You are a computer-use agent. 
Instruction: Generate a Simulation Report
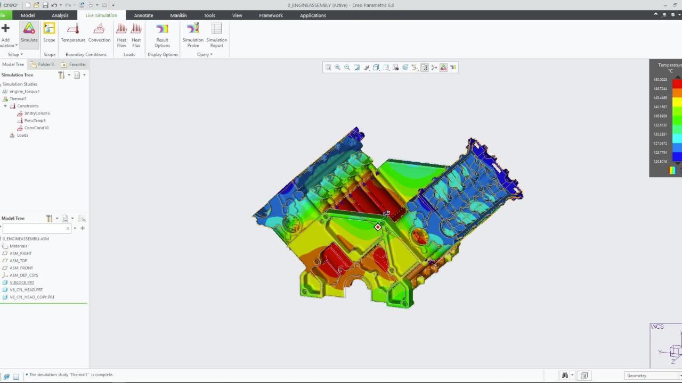coord(216,35)
